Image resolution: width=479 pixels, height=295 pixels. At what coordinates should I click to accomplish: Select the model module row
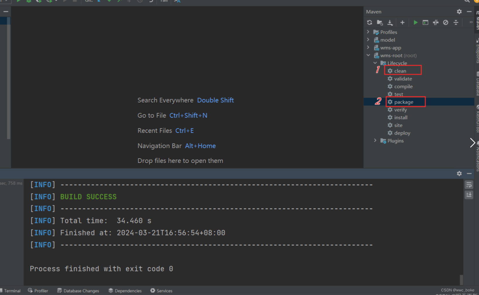pyautogui.click(x=419, y=40)
